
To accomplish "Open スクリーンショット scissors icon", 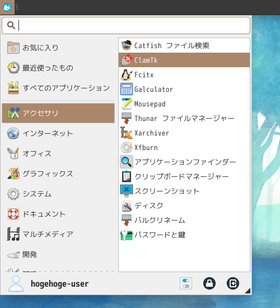I will (x=127, y=191).
